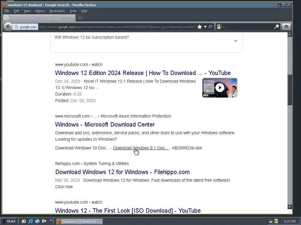
Task: Launch Internet Explorer from quick launch
Action: [31, 221]
